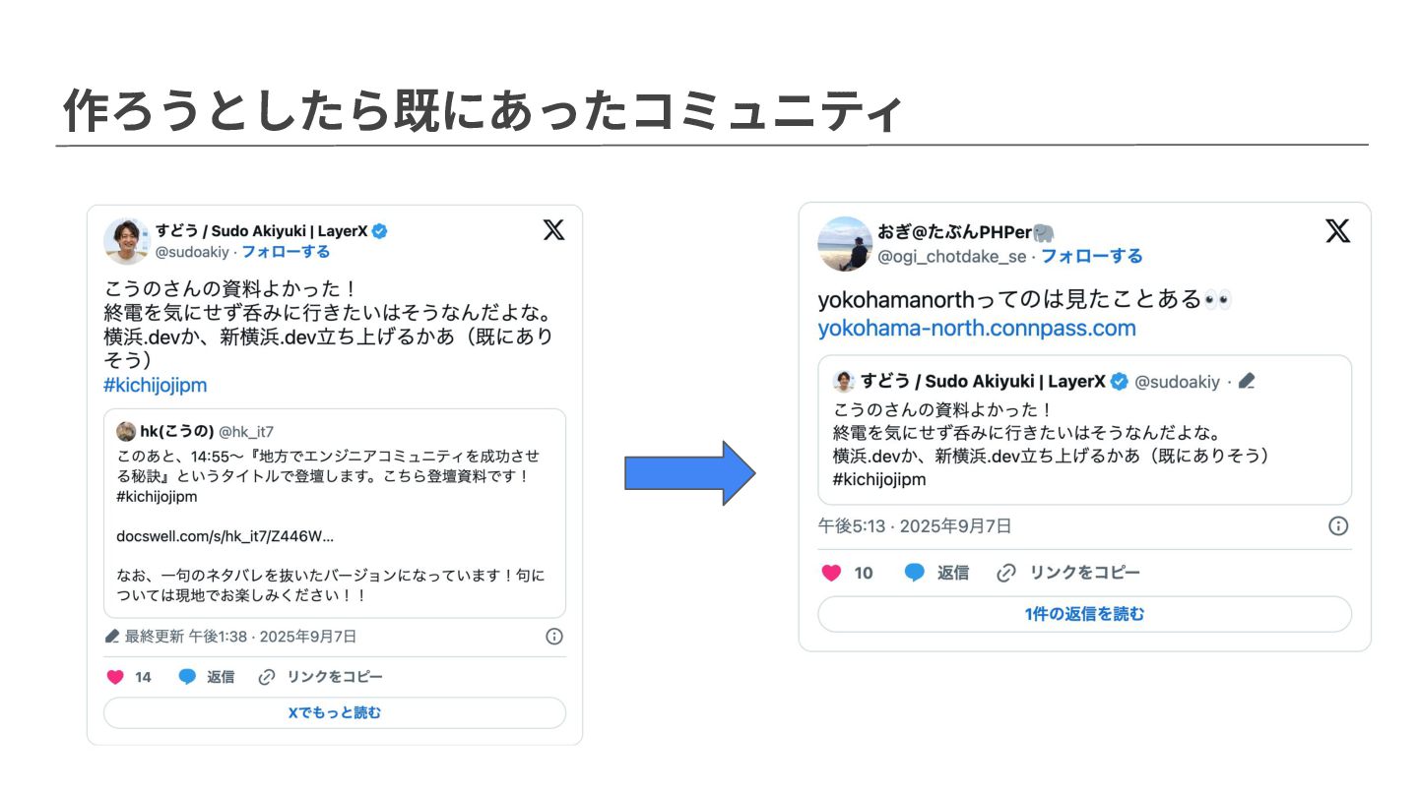Viewport: 1418px width, 797px height.
Task: Click 1件の返信を読む button
Action: tap(1084, 614)
